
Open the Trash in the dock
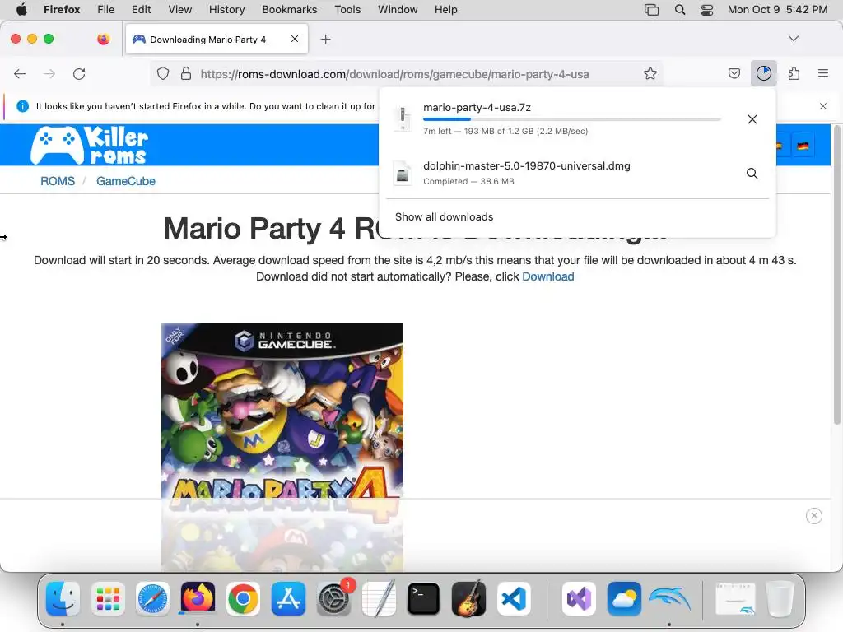coord(780,598)
